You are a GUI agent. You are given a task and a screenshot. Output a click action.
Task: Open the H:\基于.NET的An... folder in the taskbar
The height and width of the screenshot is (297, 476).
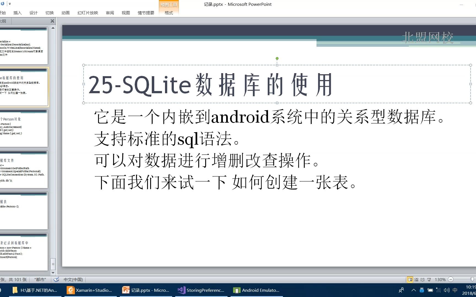(35, 290)
